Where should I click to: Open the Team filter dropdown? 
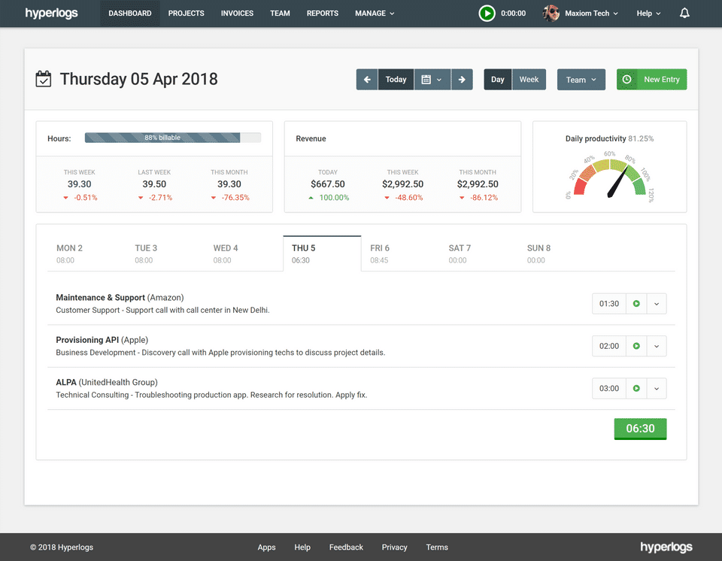click(x=581, y=79)
